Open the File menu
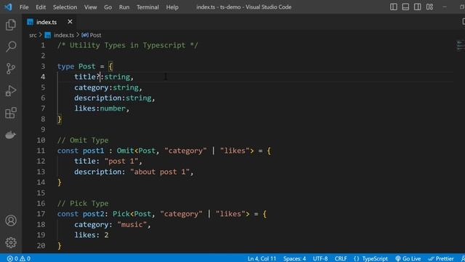This screenshot has width=465, height=262. tap(24, 7)
